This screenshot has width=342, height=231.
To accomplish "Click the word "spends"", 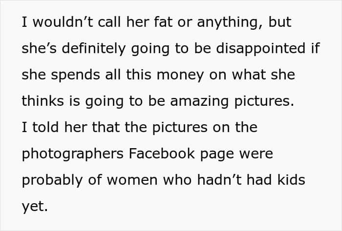I will click(x=75, y=76).
